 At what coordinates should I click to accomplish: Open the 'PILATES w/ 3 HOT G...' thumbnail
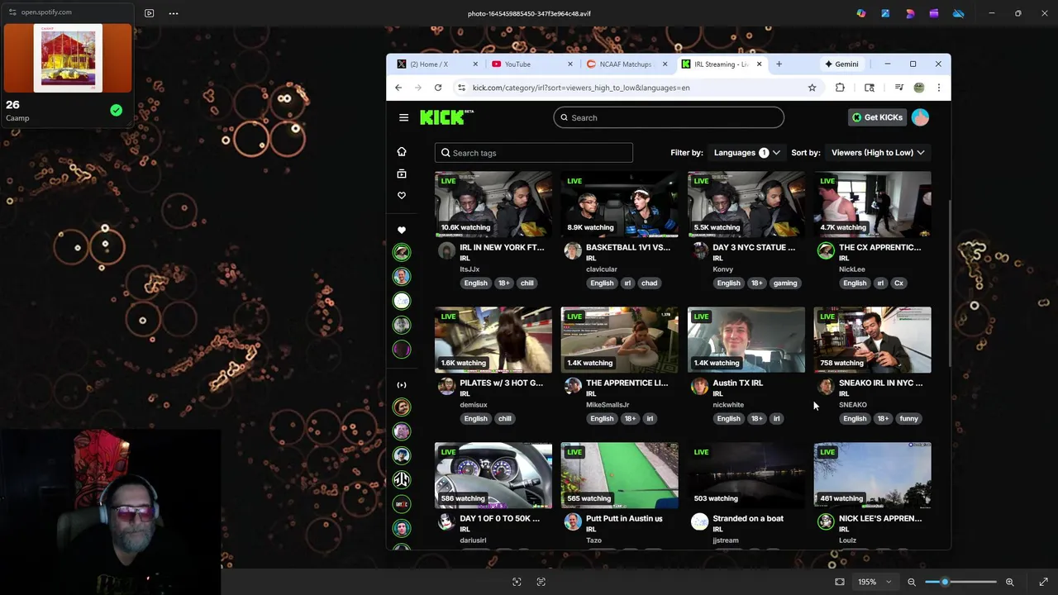click(x=493, y=340)
